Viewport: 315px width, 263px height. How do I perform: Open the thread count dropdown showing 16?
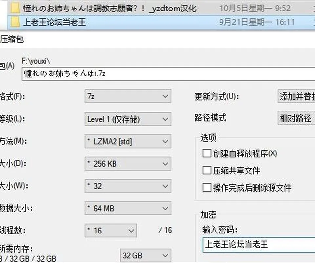point(111,231)
